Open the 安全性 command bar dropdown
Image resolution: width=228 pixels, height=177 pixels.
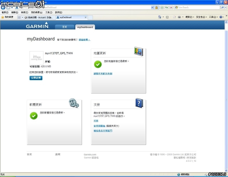(201, 17)
